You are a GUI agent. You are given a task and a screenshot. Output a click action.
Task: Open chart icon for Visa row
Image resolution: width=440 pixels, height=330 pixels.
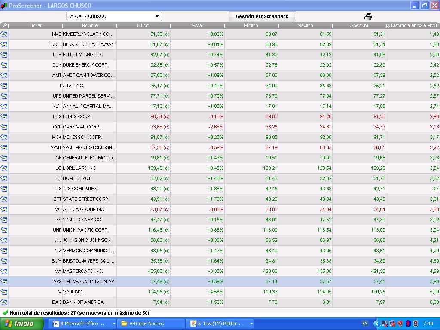[4, 292]
